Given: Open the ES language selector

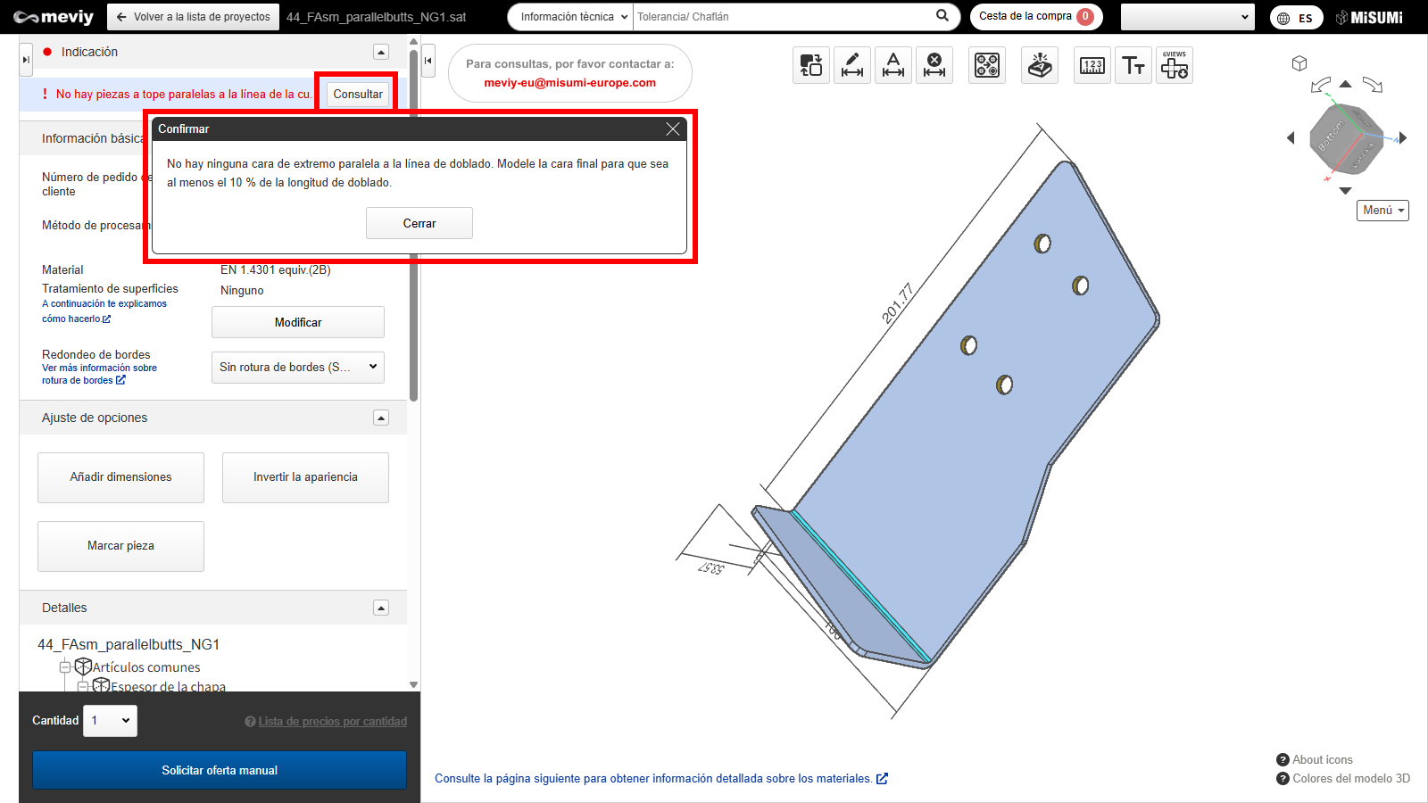Looking at the screenshot, I should [x=1296, y=18].
